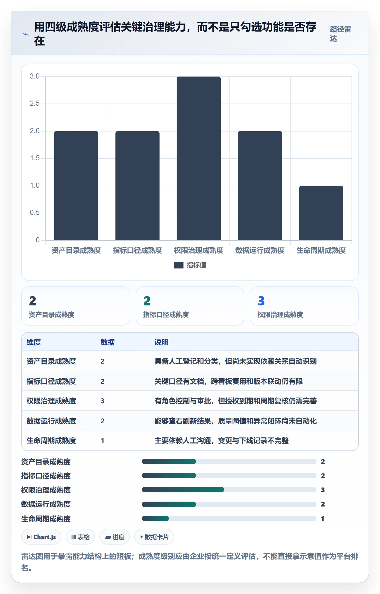This screenshot has height=594, width=380.
Task: Click the 生命周期成熟度 progress bar
Action: pos(229,518)
